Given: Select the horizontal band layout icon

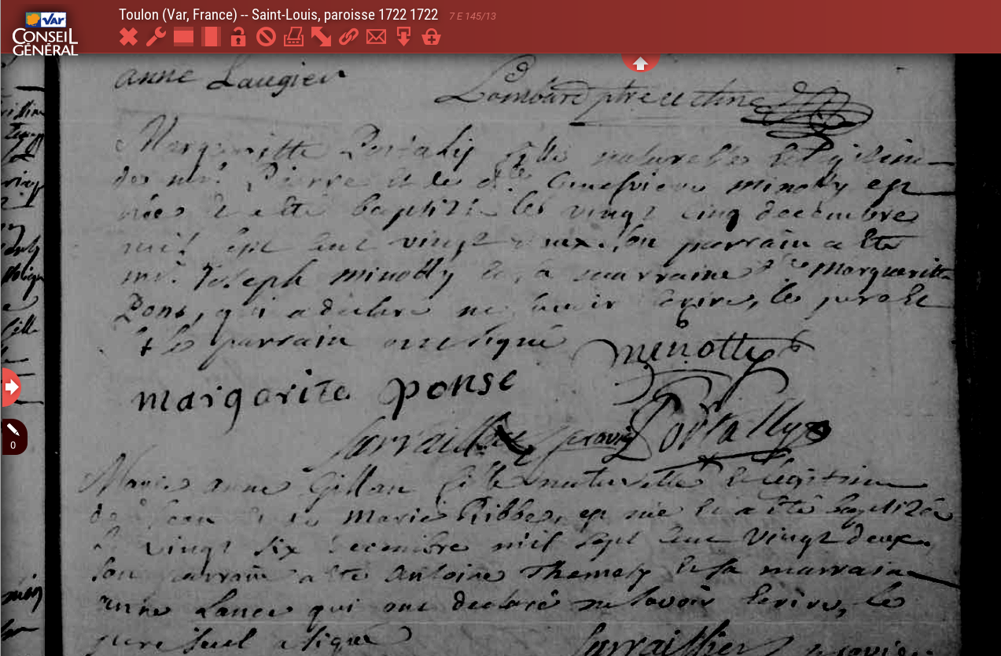Looking at the screenshot, I should 183,37.
